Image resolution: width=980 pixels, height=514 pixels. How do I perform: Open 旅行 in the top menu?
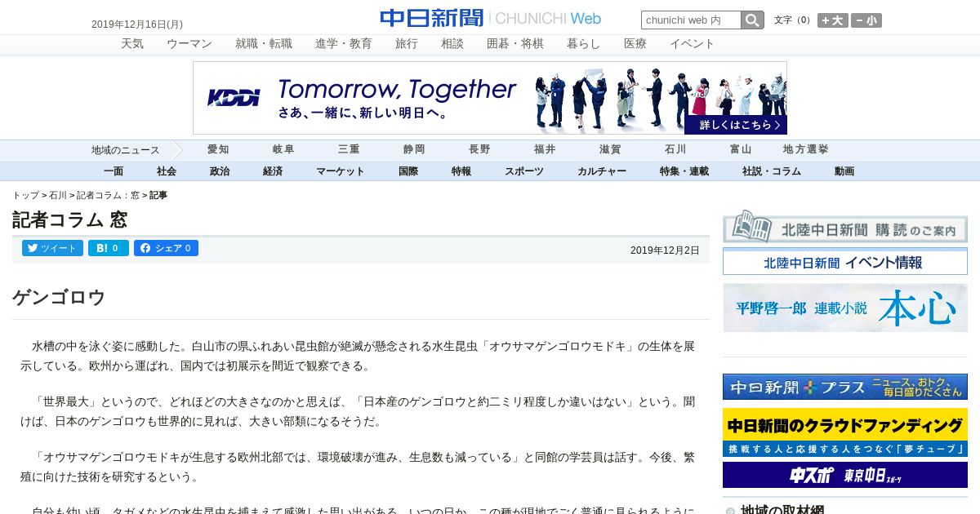pos(407,44)
